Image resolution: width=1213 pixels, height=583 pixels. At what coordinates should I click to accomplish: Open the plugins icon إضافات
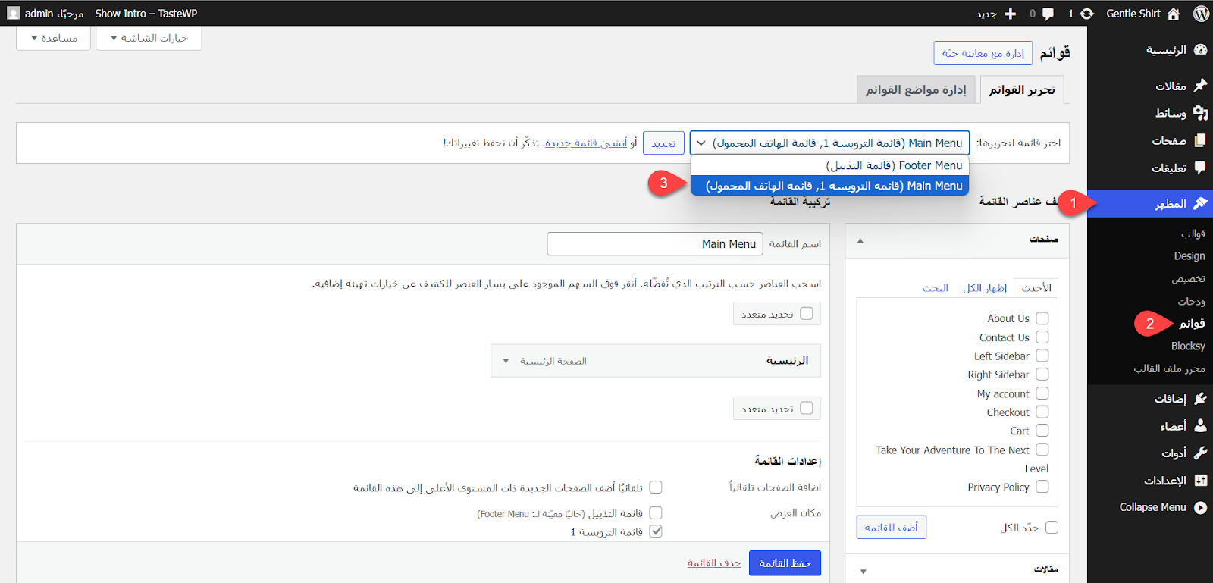1200,398
